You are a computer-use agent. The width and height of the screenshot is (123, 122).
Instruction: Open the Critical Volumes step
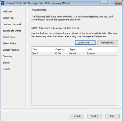(11, 50)
